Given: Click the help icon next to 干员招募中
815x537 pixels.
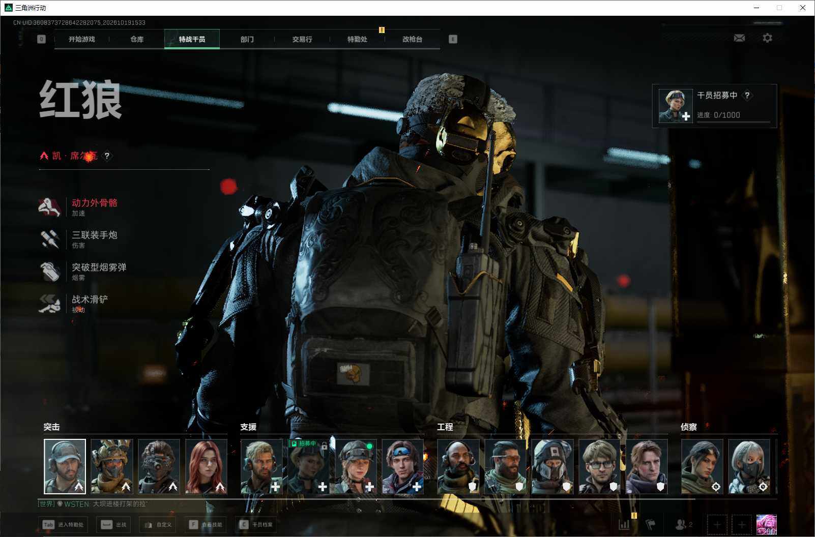Looking at the screenshot, I should (747, 95).
